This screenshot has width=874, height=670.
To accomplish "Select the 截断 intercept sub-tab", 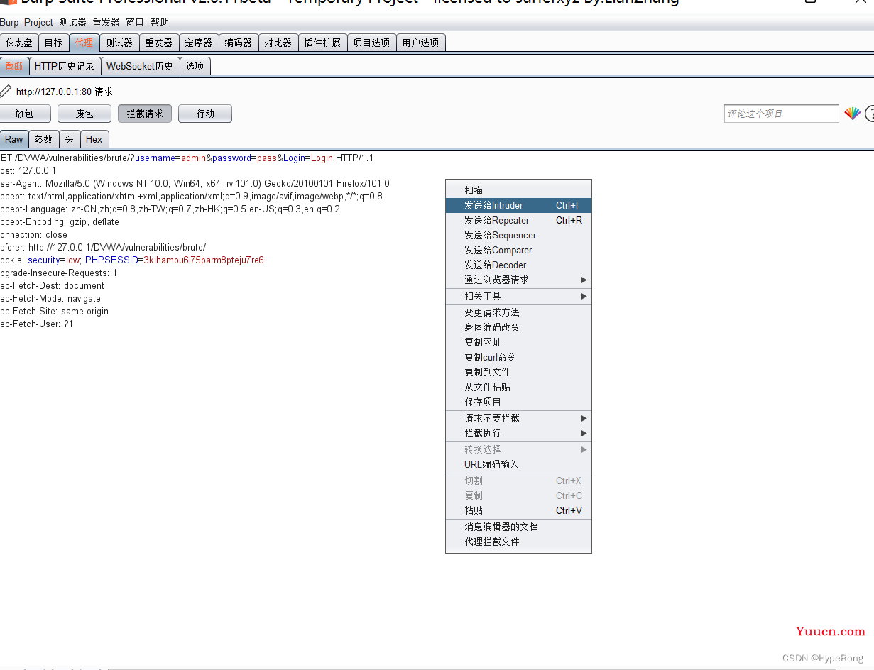I will [14, 66].
